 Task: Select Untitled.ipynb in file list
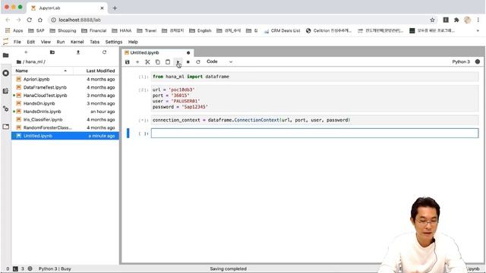[65, 136]
